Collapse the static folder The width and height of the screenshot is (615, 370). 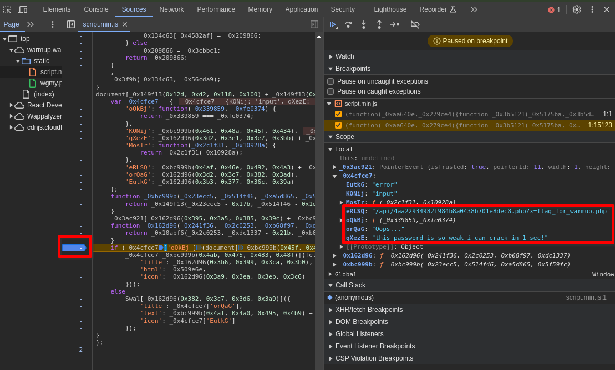[18, 61]
